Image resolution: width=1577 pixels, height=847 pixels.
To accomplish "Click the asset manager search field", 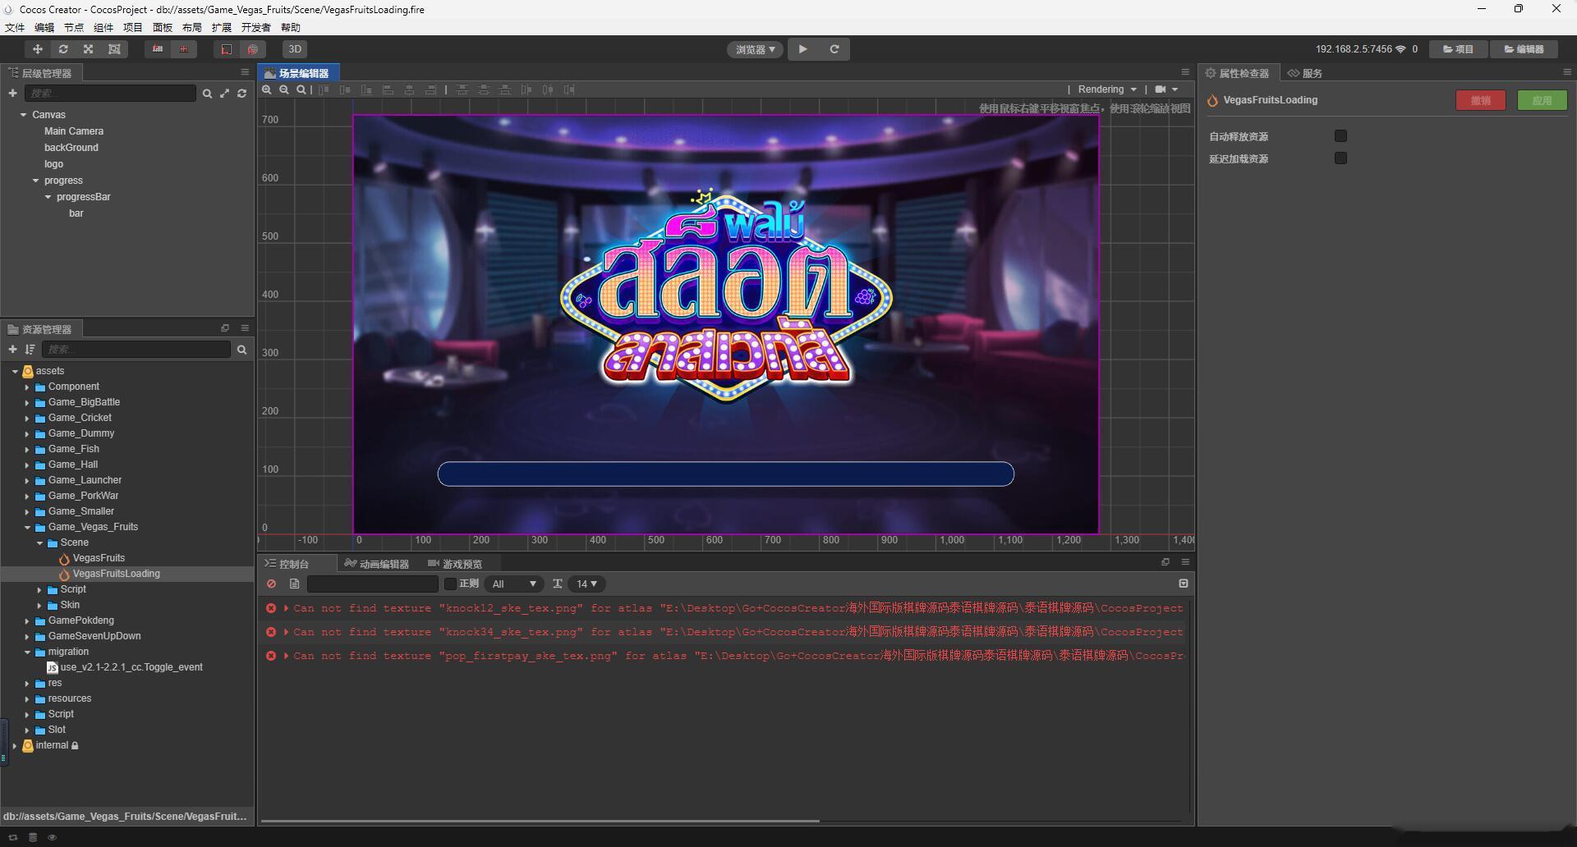I will tap(136, 350).
